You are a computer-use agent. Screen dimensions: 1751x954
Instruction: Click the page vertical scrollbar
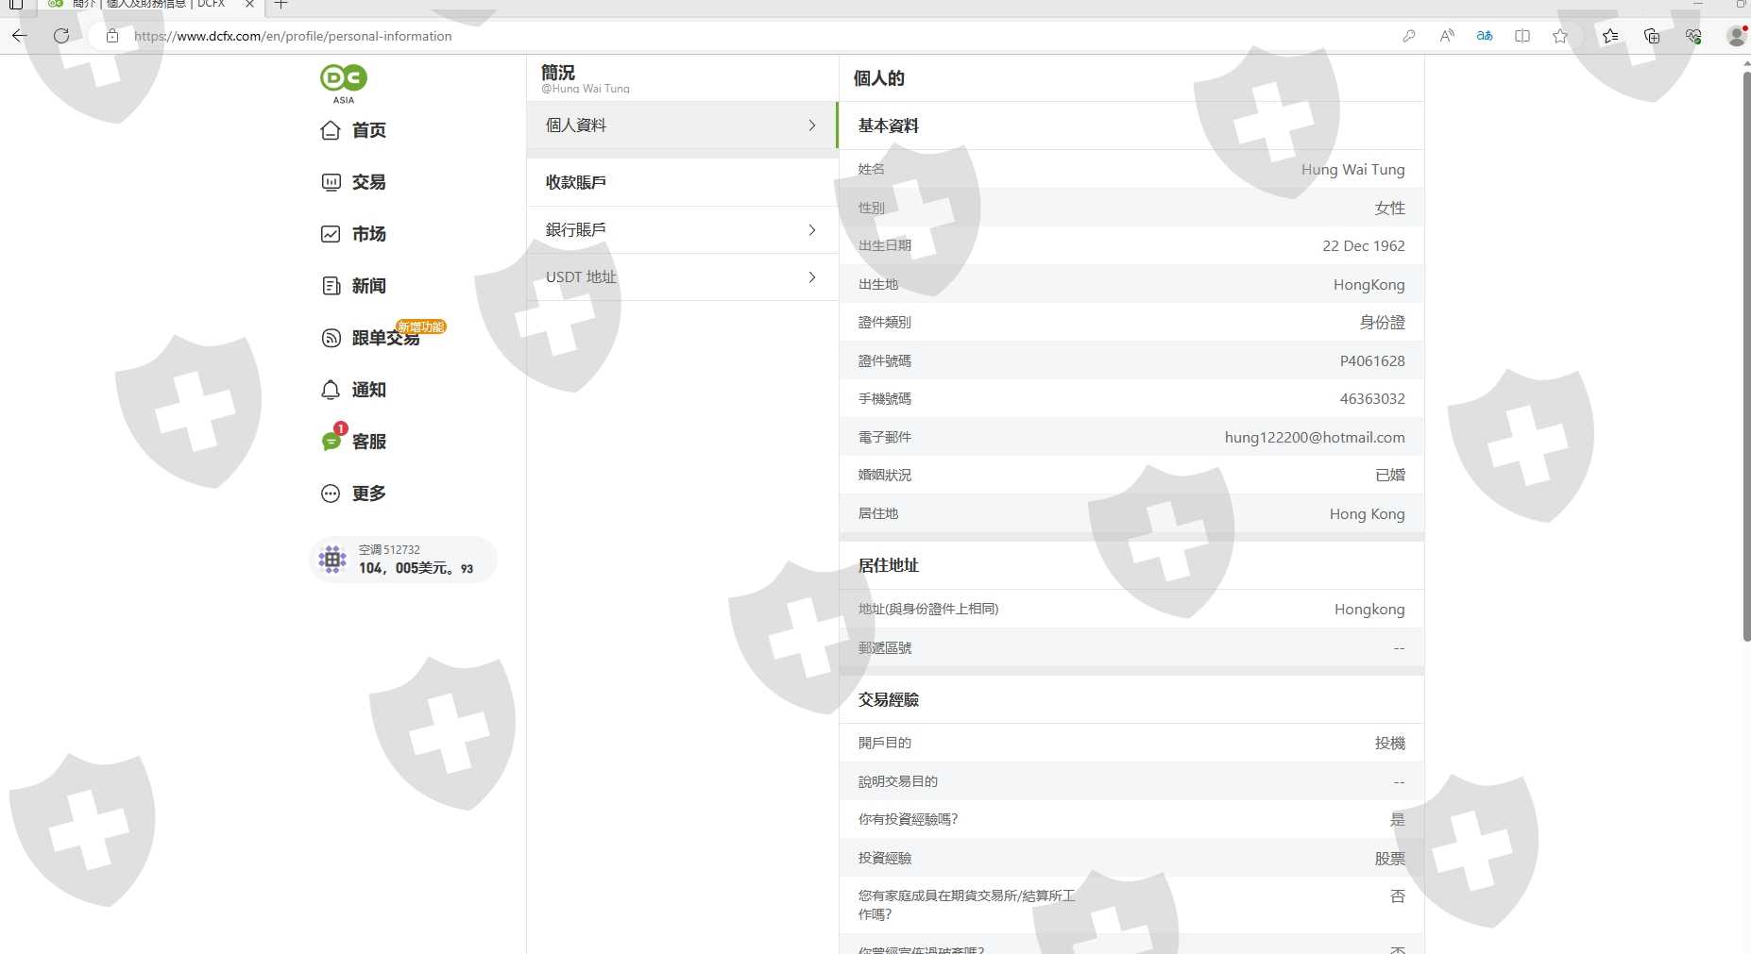click(1745, 359)
